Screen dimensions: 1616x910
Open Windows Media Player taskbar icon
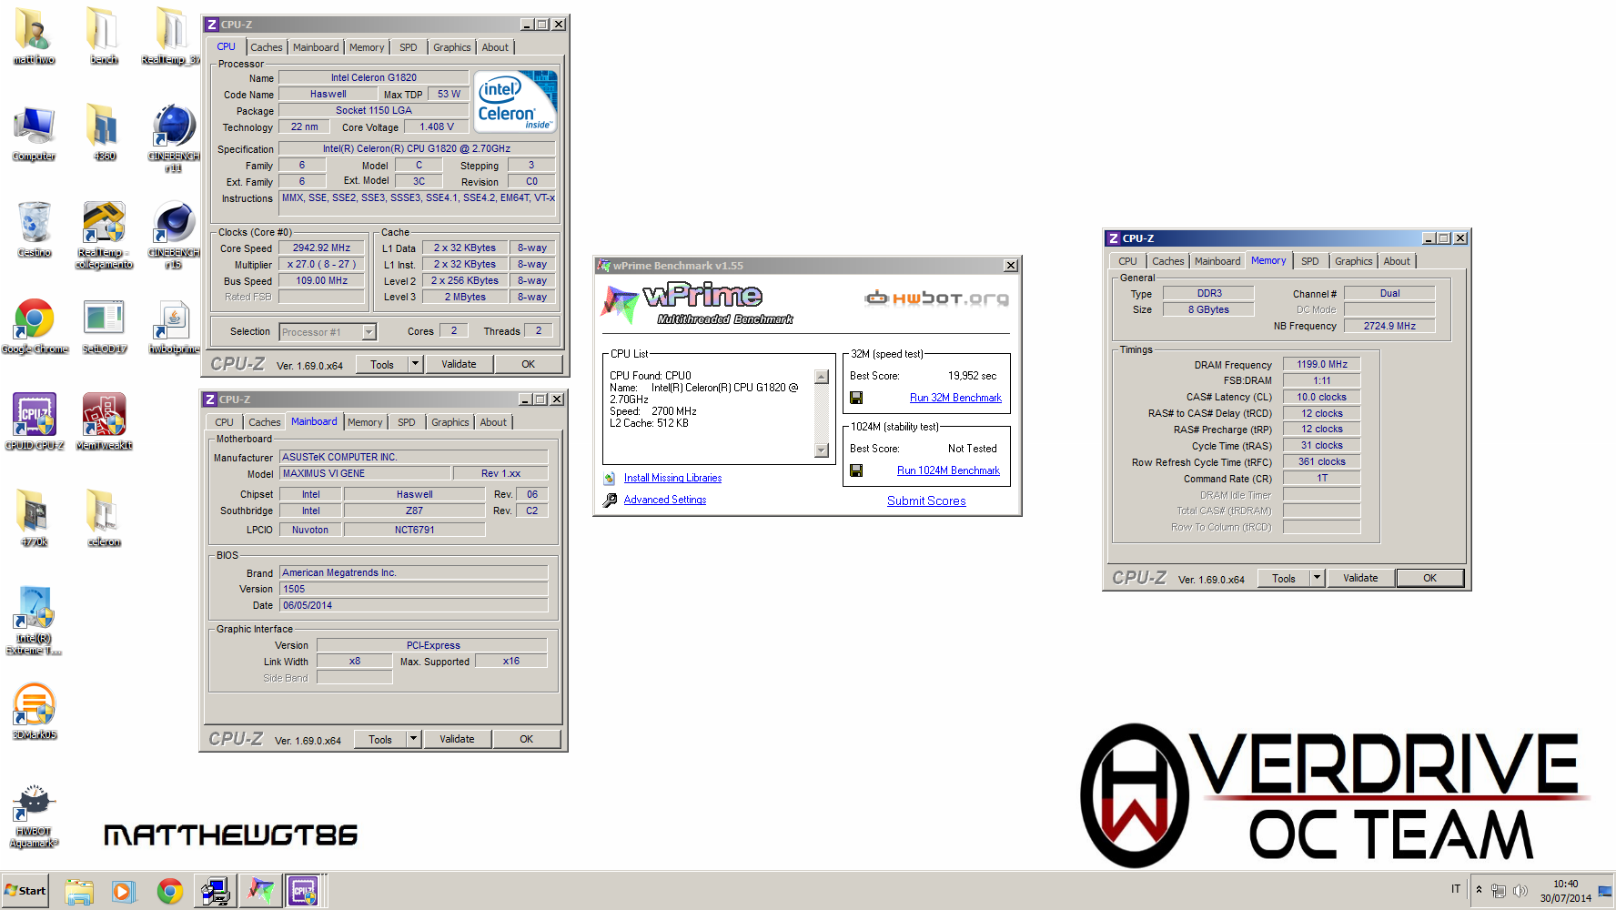coord(123,892)
